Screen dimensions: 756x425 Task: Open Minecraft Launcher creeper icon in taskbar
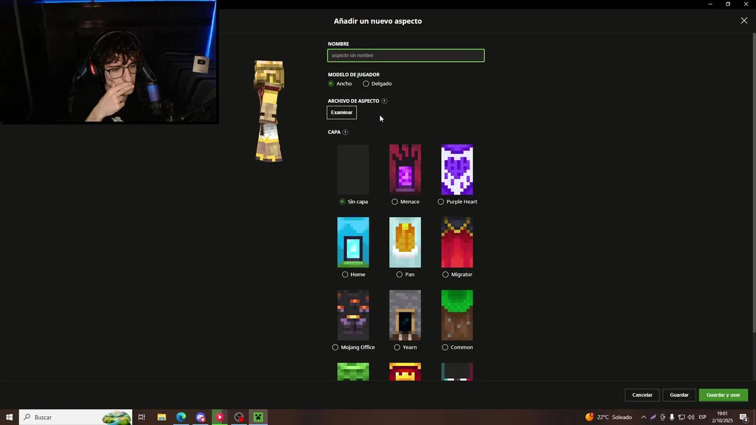[258, 417]
